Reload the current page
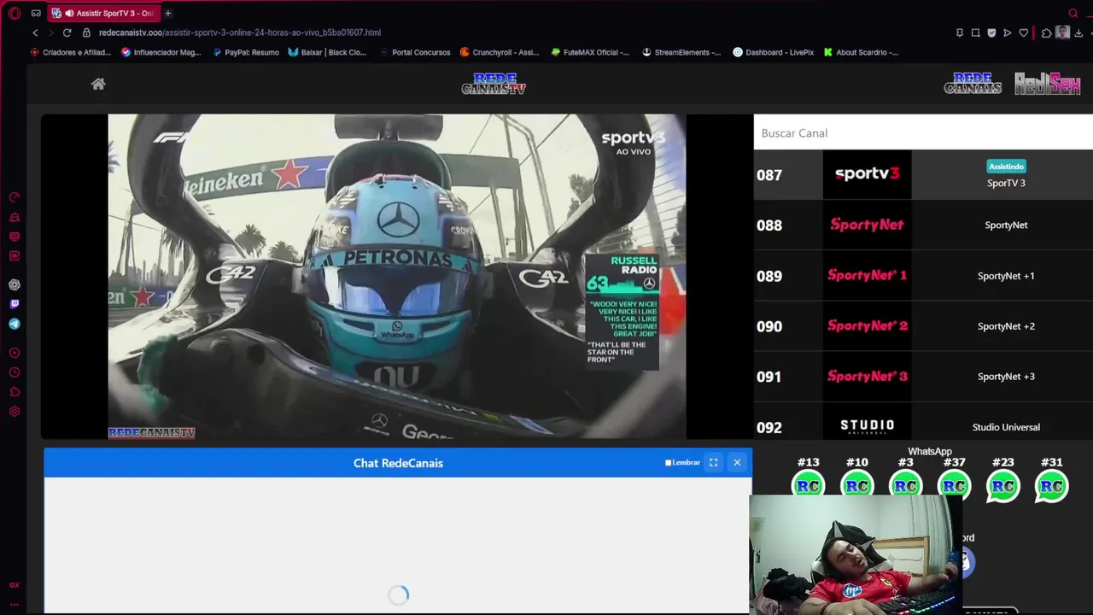This screenshot has height=615, width=1093. coord(67,32)
